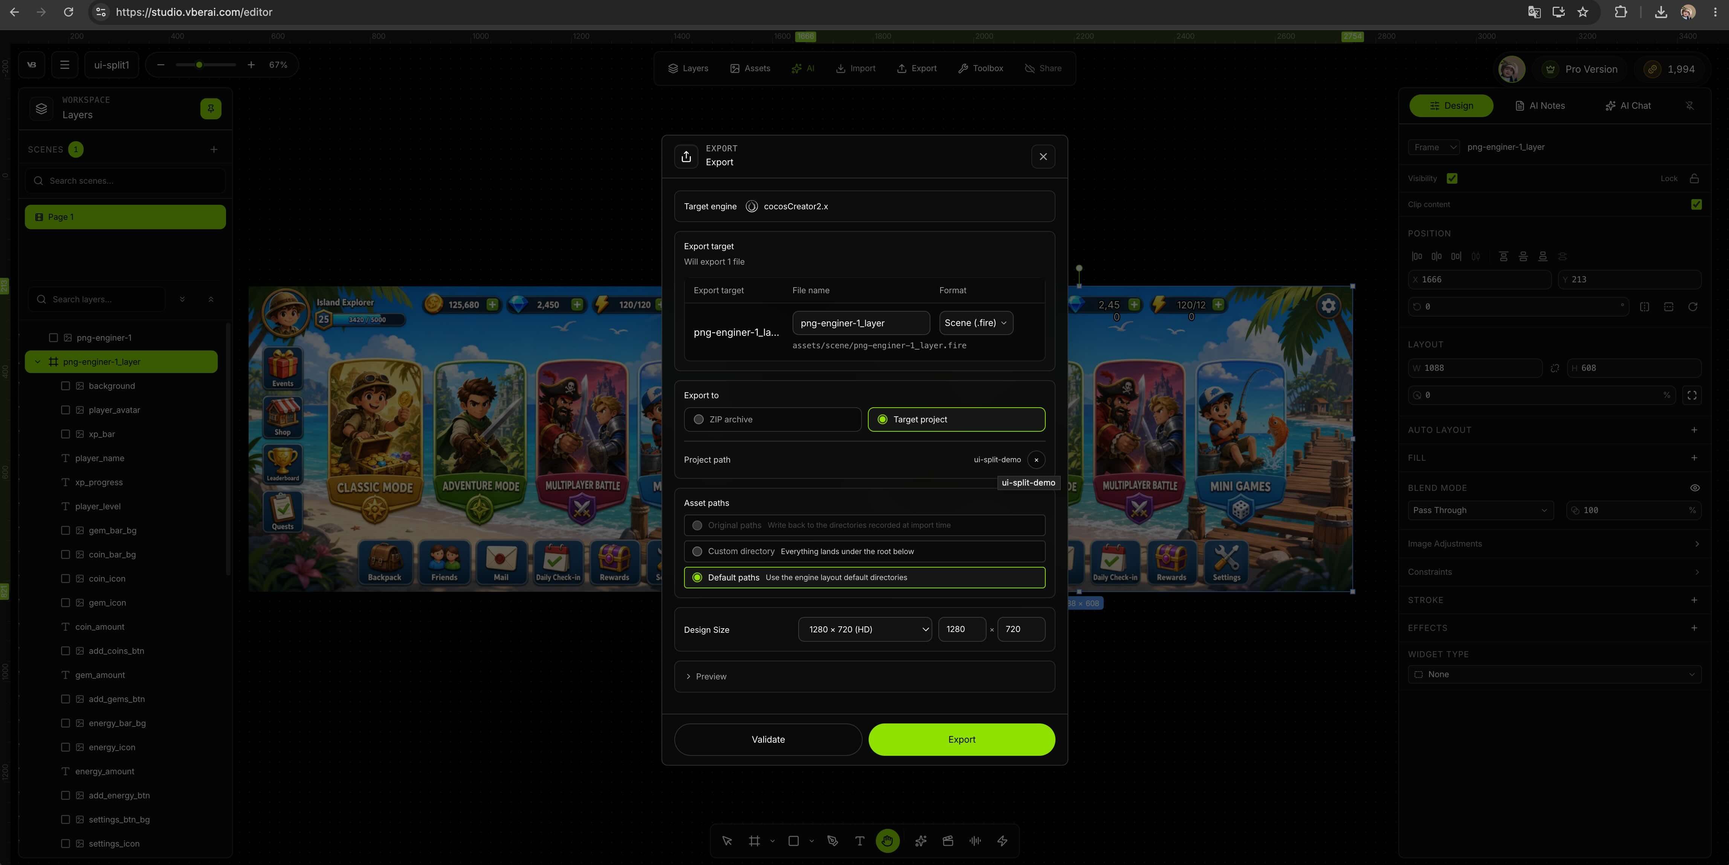Toggle the Visibility checkbox
1729x865 pixels.
click(1452, 178)
